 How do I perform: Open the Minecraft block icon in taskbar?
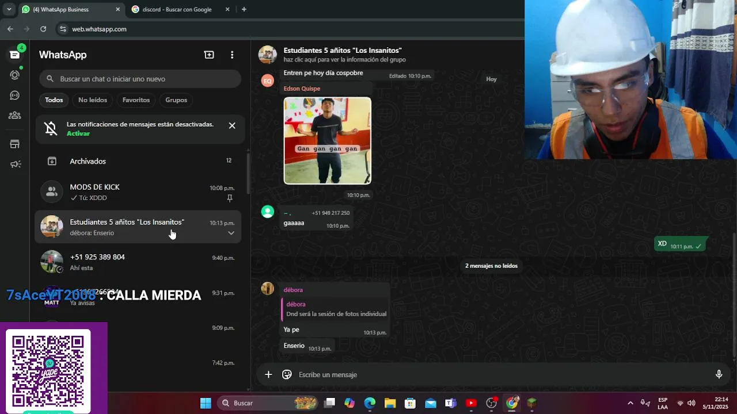(x=532, y=403)
